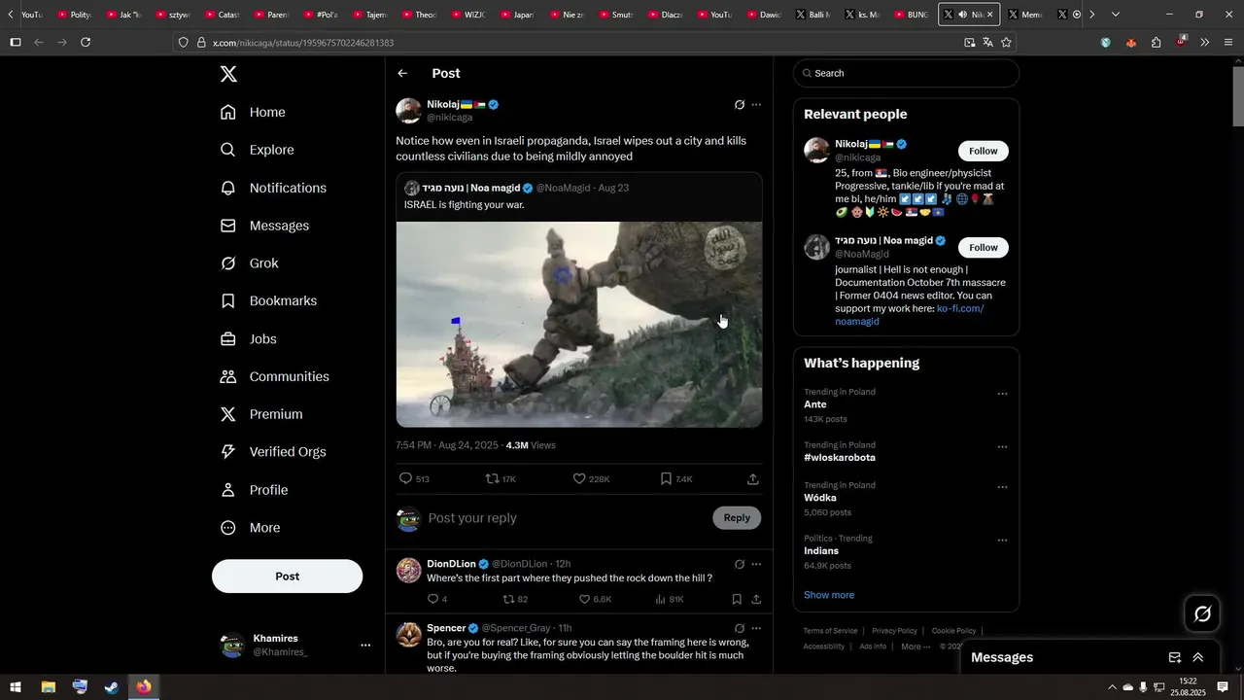1244x700 pixels.
Task: Follow Noa magid in Relevant people
Action: click(983, 248)
